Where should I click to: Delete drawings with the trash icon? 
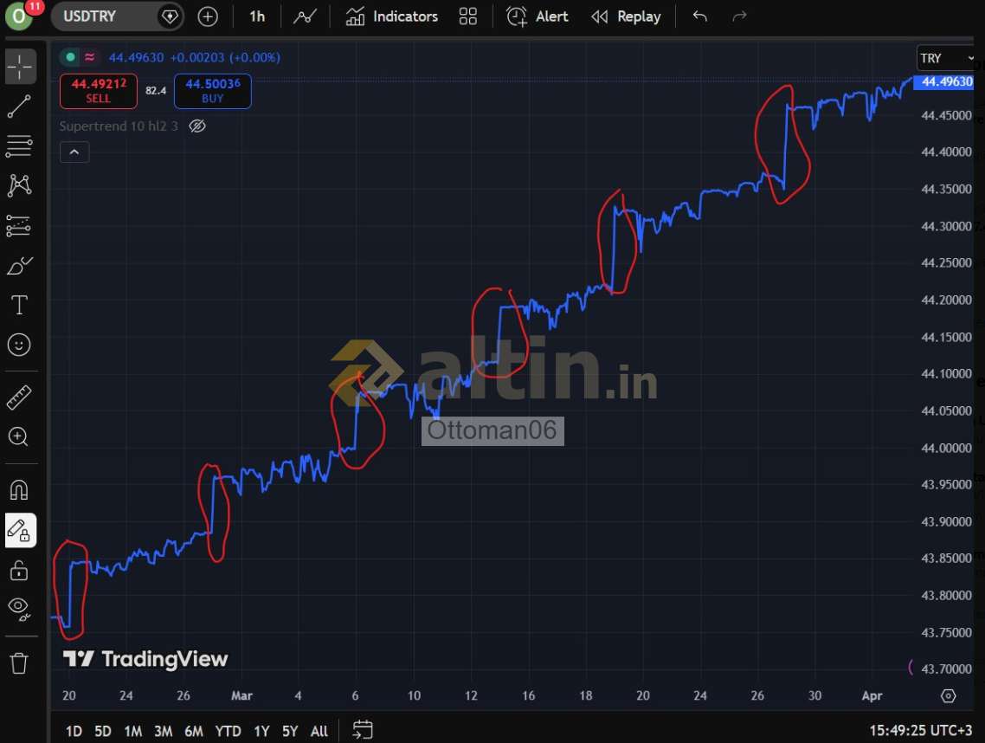coord(19,663)
